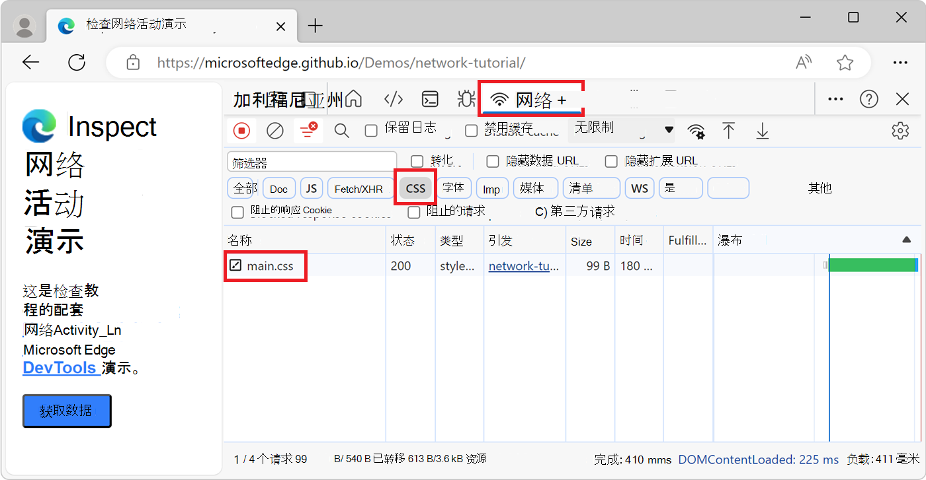926x480 pixels.
Task: Enable 禁用缓存 checkbox
Action: click(471, 131)
